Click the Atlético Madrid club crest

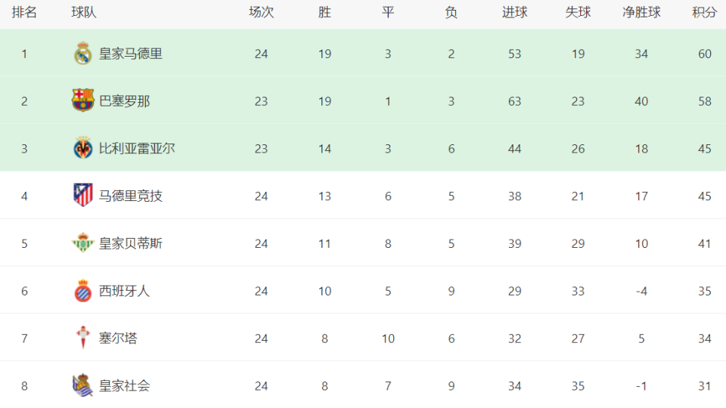[x=82, y=196]
